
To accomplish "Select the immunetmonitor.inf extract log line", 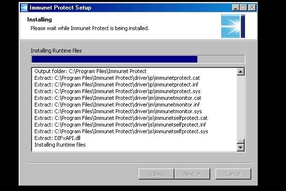I will coord(117,105).
